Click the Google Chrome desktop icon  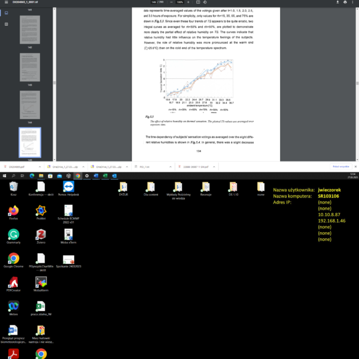point(13,258)
